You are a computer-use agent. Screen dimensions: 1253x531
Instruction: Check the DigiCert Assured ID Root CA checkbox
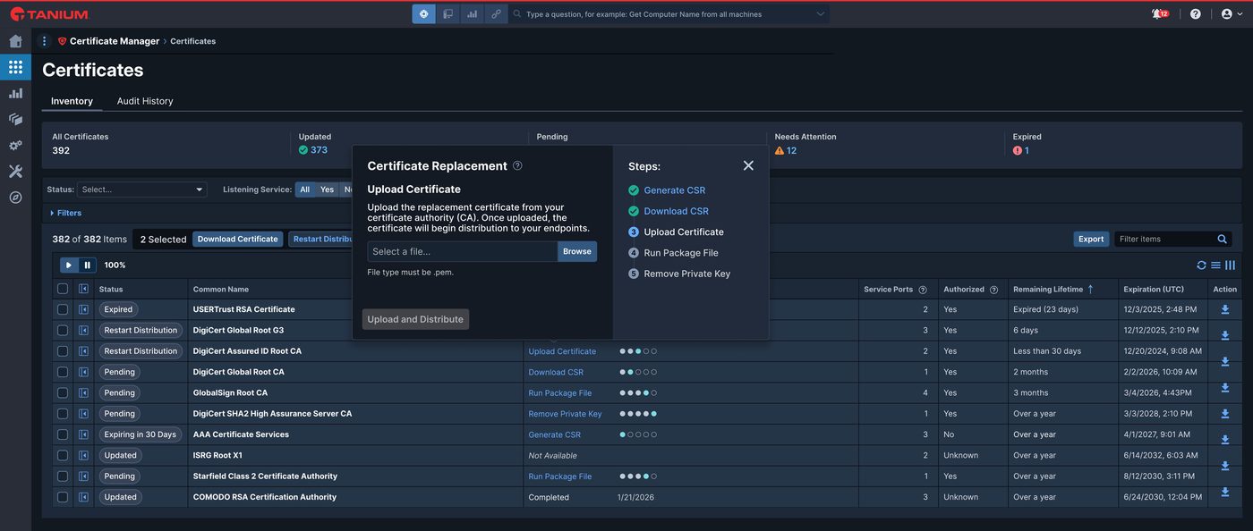click(x=63, y=351)
